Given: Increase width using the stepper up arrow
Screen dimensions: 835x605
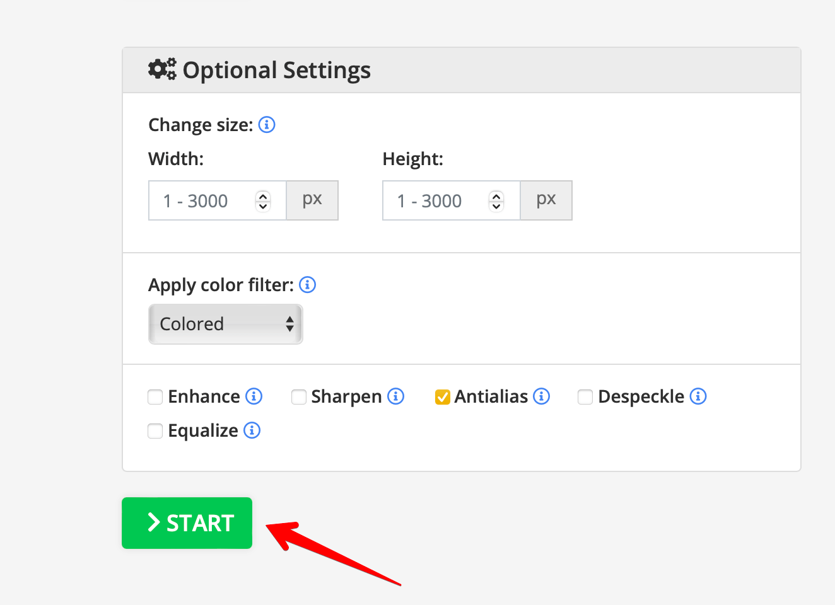Looking at the screenshot, I should click(263, 196).
